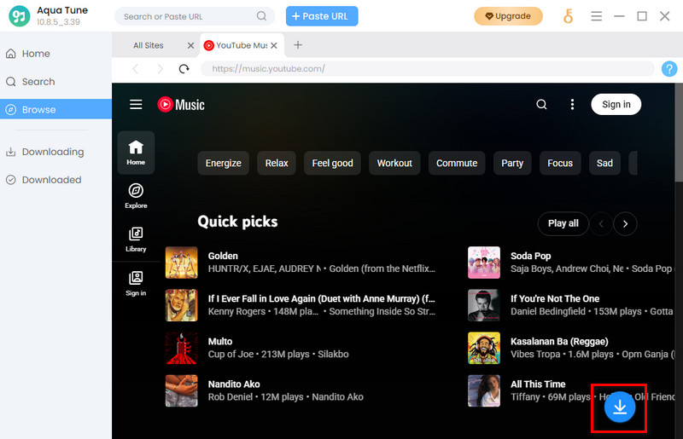Click the magnifier in the search box

[261, 16]
